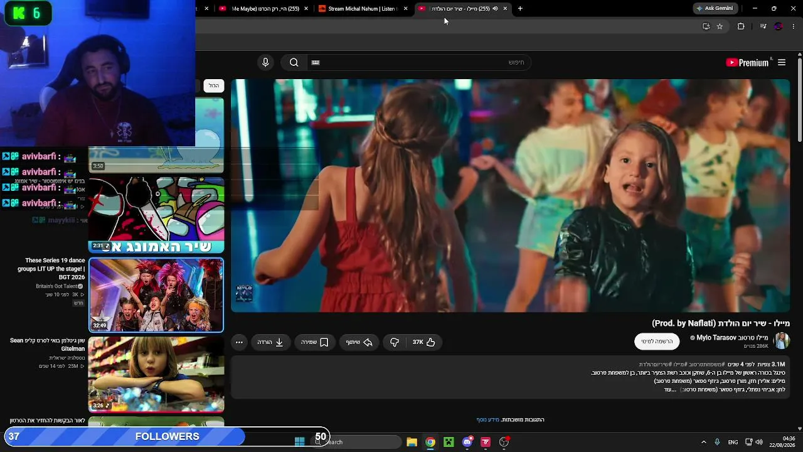Open network settings in system tray
The height and width of the screenshot is (452, 803).
coord(748,442)
